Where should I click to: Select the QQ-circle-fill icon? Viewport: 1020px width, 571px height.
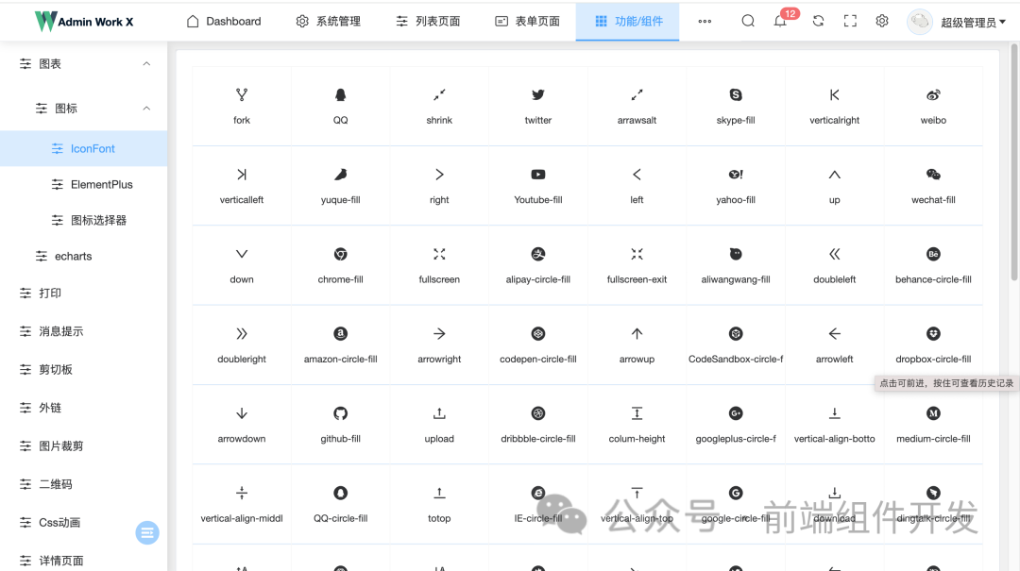click(x=340, y=493)
